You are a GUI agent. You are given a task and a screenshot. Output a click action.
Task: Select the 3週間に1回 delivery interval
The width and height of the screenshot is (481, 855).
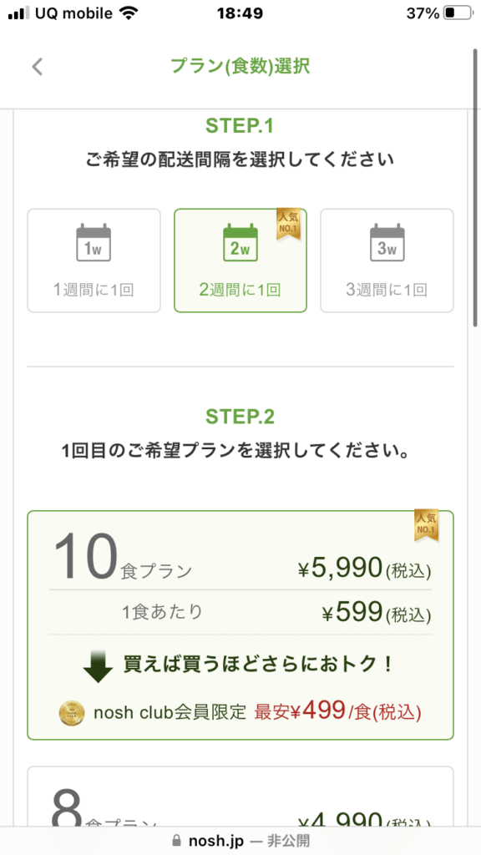pyautogui.click(x=387, y=261)
